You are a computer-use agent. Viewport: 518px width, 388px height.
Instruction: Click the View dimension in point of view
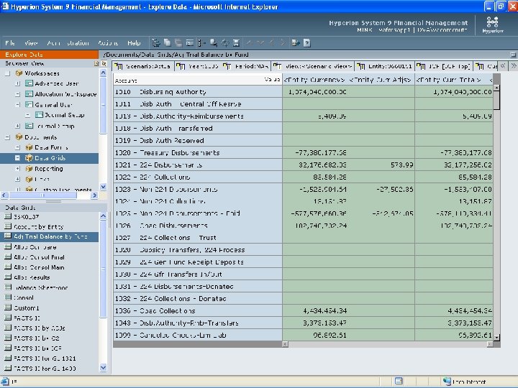click(x=312, y=66)
